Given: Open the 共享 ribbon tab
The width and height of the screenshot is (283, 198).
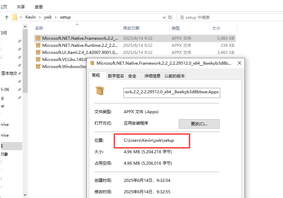Looking at the screenshot, I should pyautogui.click(x=21, y=7).
